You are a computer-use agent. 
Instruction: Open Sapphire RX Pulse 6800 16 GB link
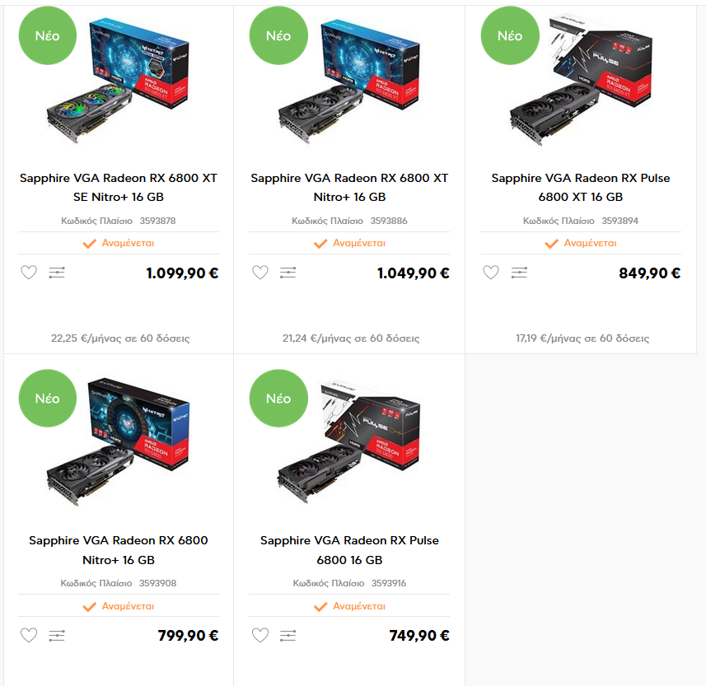[349, 550]
